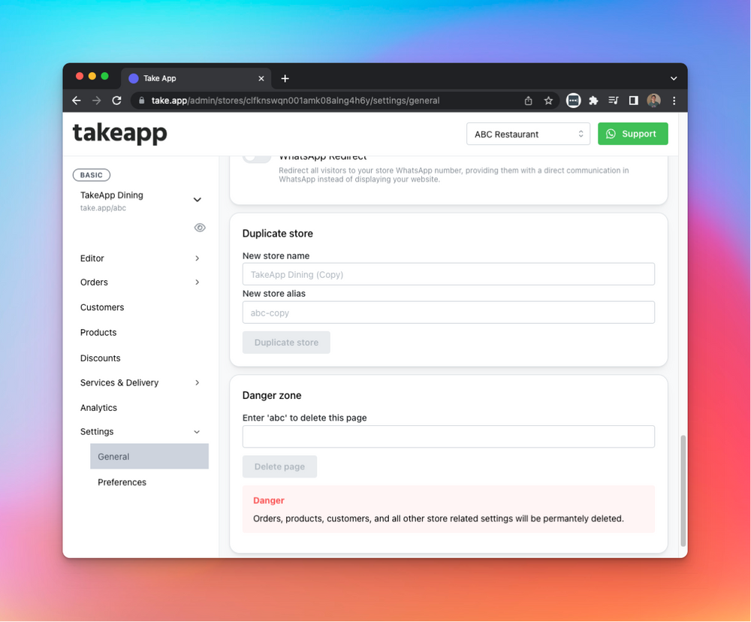The width and height of the screenshot is (751, 622).
Task: Expand the TakeApp Dining store chevron
Action: coord(197,200)
